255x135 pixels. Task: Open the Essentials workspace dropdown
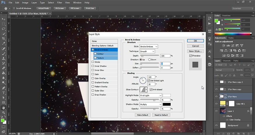(242, 8)
